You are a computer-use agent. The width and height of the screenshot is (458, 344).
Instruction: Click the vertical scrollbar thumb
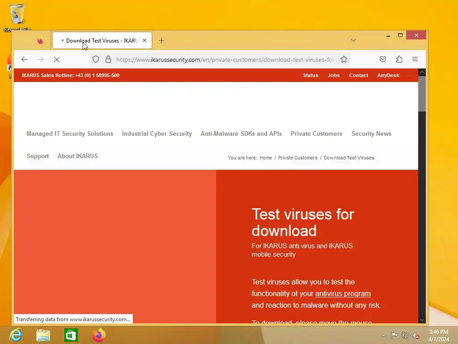point(422,94)
